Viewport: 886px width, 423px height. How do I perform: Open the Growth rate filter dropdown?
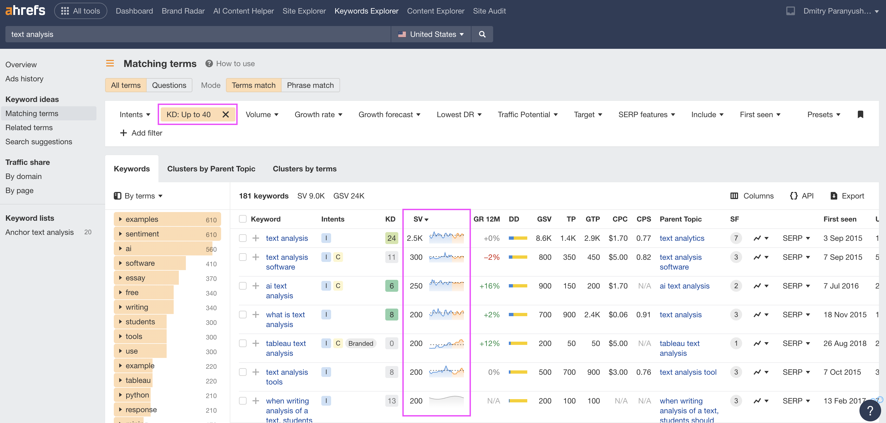pos(318,115)
